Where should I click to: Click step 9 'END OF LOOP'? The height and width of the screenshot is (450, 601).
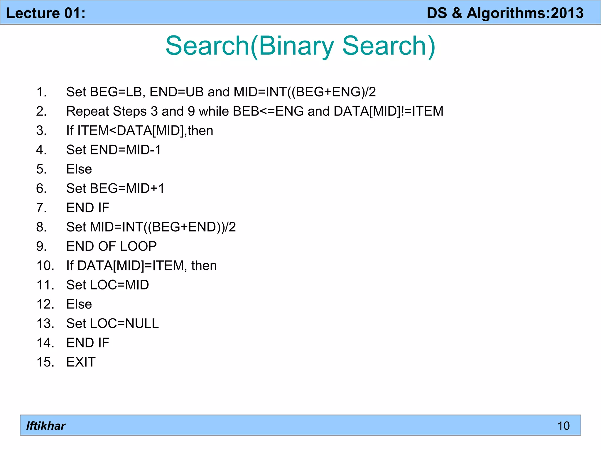click(x=112, y=246)
